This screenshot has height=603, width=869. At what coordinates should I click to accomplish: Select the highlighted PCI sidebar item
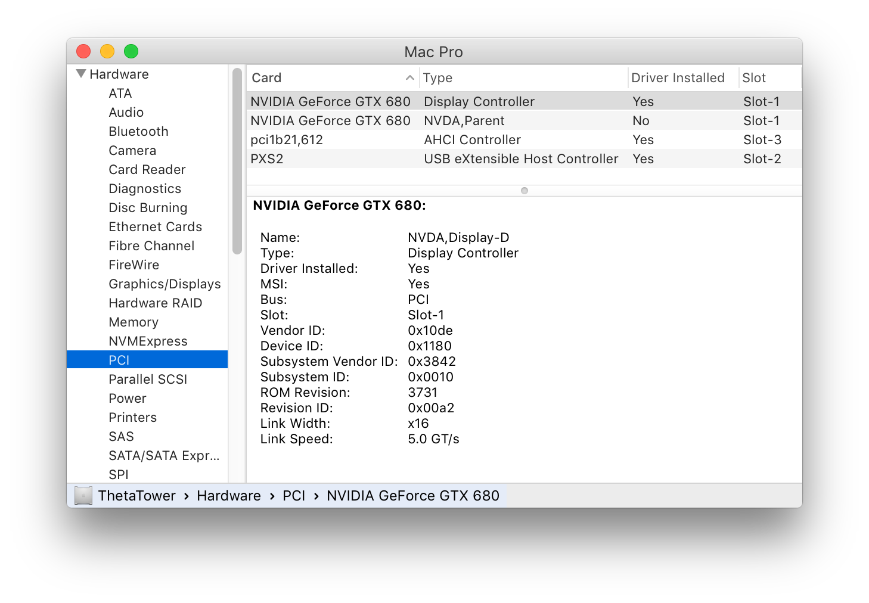tap(147, 360)
